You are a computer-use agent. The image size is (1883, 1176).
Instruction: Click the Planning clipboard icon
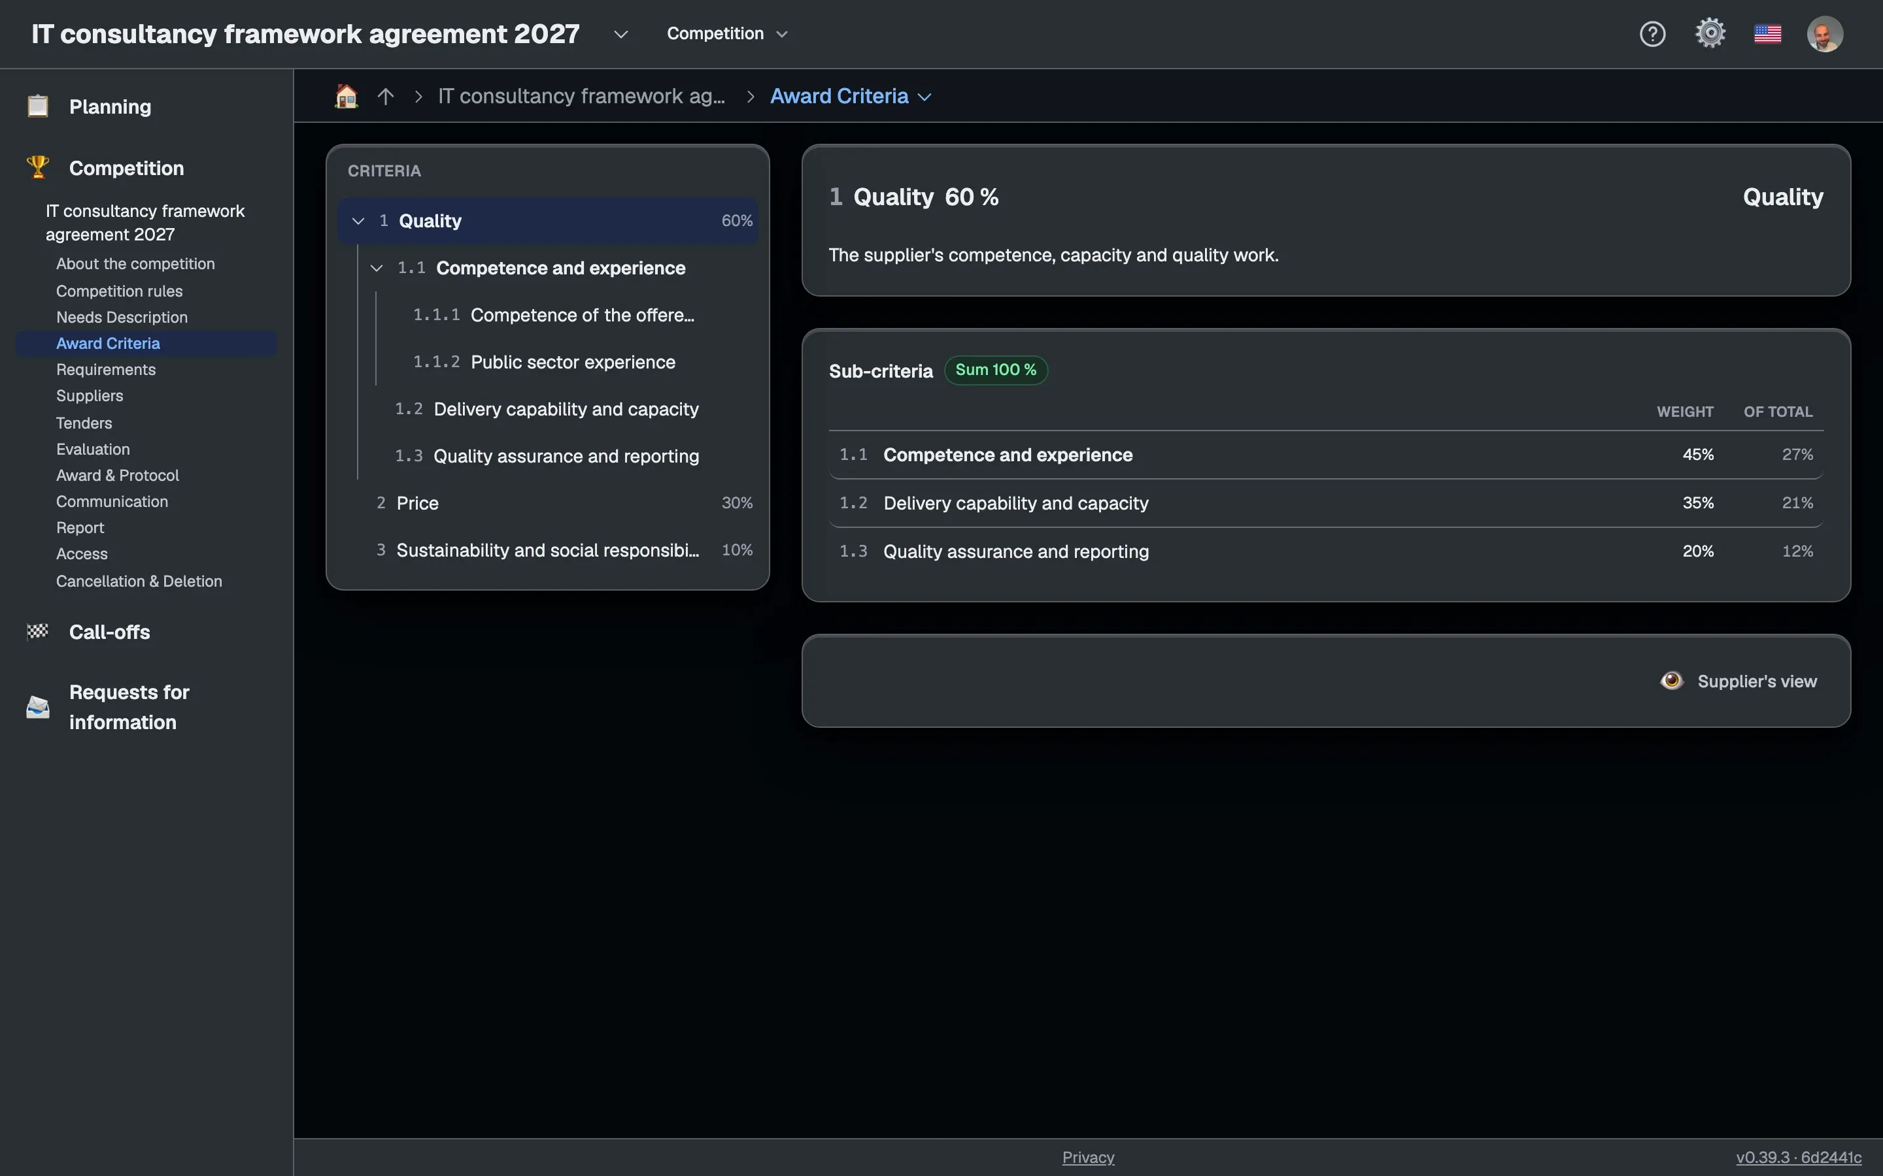pyautogui.click(x=37, y=106)
